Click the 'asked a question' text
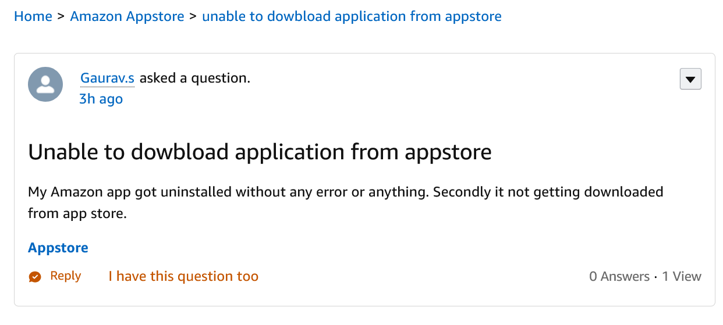 click(194, 78)
